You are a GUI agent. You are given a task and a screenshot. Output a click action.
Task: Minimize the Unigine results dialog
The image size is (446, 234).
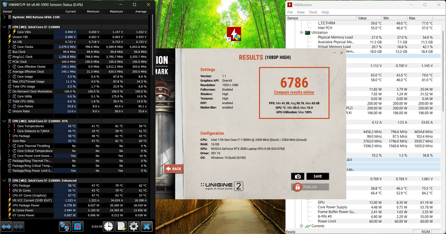(334, 53)
